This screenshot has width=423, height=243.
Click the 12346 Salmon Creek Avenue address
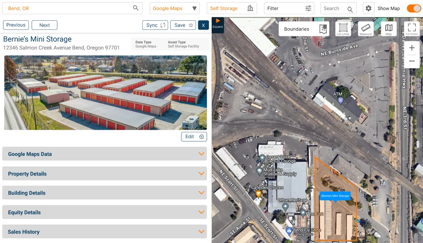pyautogui.click(x=61, y=48)
